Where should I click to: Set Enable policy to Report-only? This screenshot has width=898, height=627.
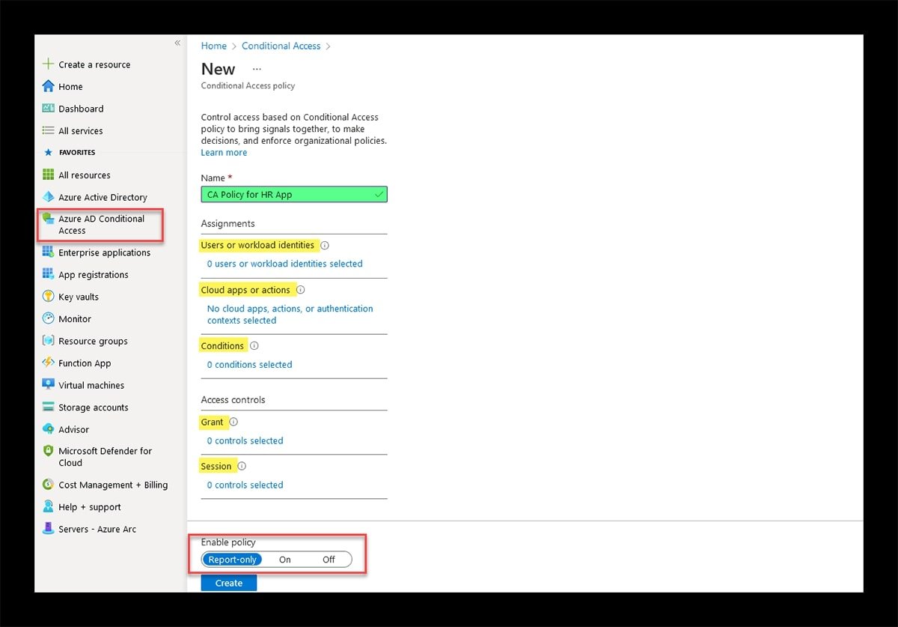coord(232,559)
